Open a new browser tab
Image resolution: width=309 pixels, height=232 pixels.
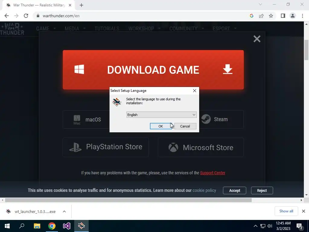(x=81, y=5)
